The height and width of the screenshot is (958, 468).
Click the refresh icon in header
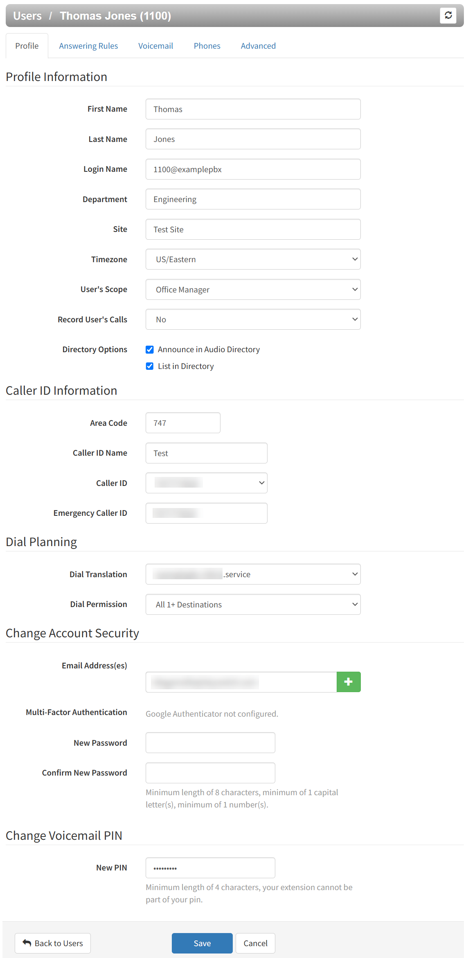(448, 16)
